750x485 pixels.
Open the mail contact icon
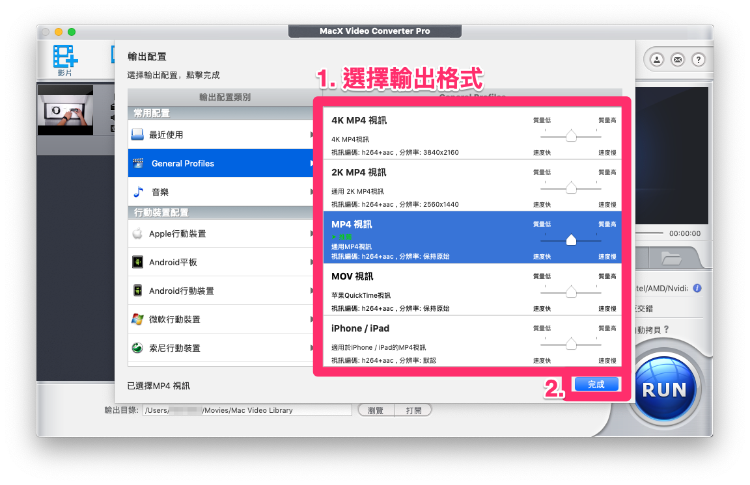(x=678, y=60)
